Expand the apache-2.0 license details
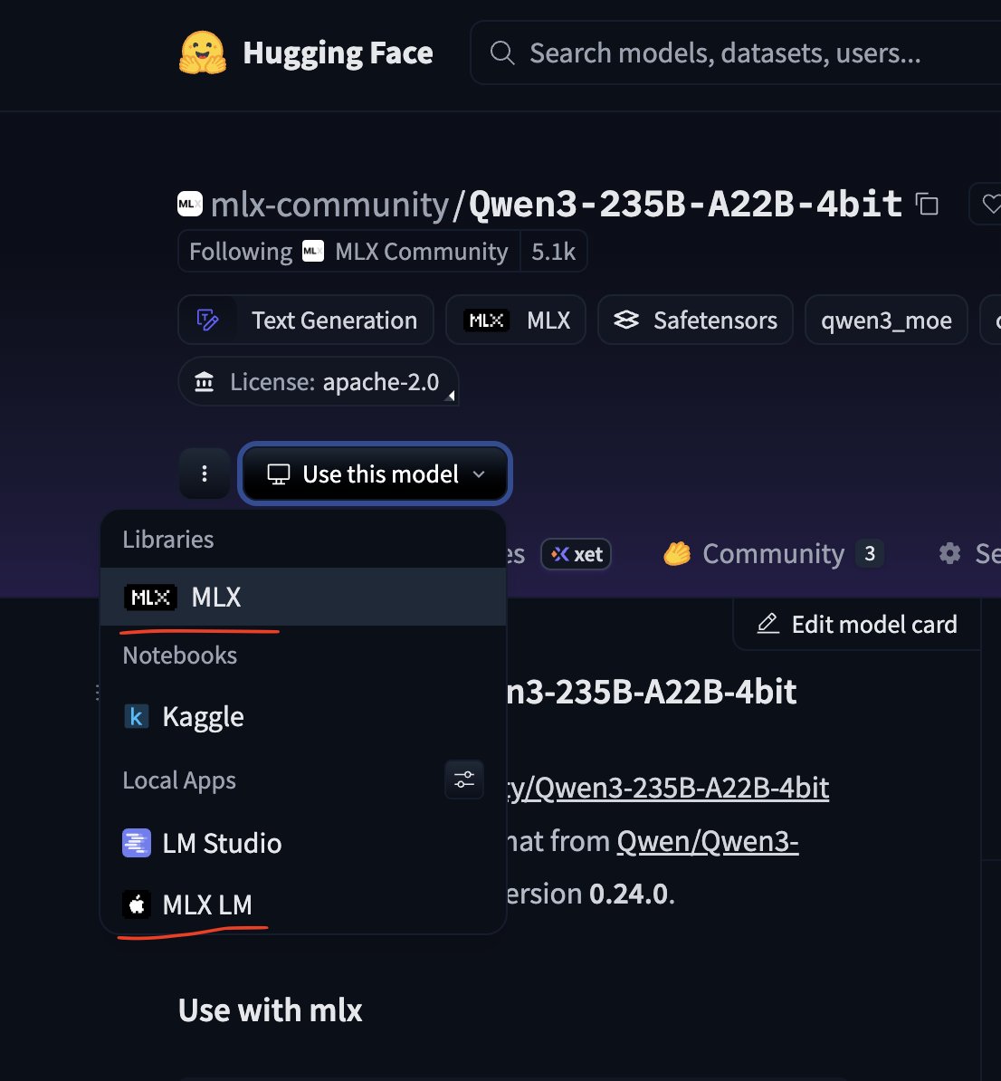Image resolution: width=1001 pixels, height=1081 pixels. click(450, 395)
